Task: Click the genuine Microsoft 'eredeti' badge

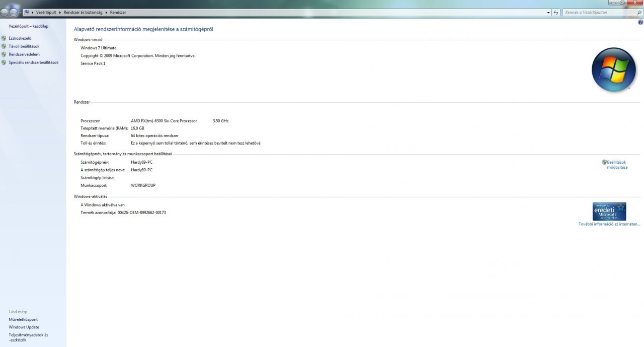Action: pyautogui.click(x=609, y=212)
